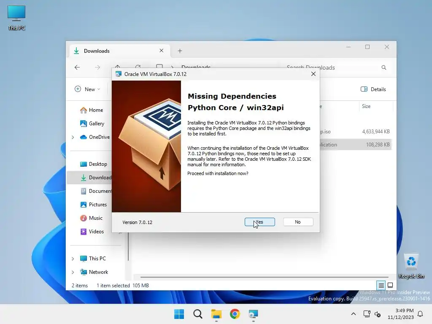The image size is (432, 324).
Task: Close the Oracle VM VirtualBox 7.0.12 dialog
Action: pos(313,74)
